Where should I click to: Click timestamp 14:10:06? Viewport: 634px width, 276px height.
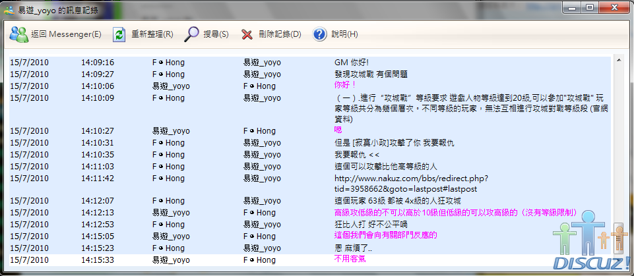click(x=98, y=86)
